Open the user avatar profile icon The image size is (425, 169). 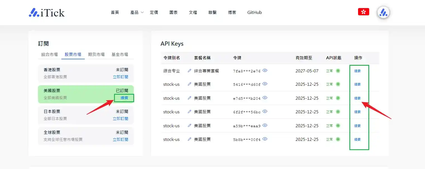point(383,13)
